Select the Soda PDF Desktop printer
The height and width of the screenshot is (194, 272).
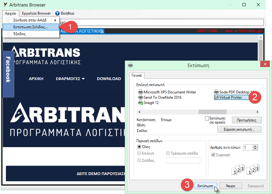click(x=234, y=92)
